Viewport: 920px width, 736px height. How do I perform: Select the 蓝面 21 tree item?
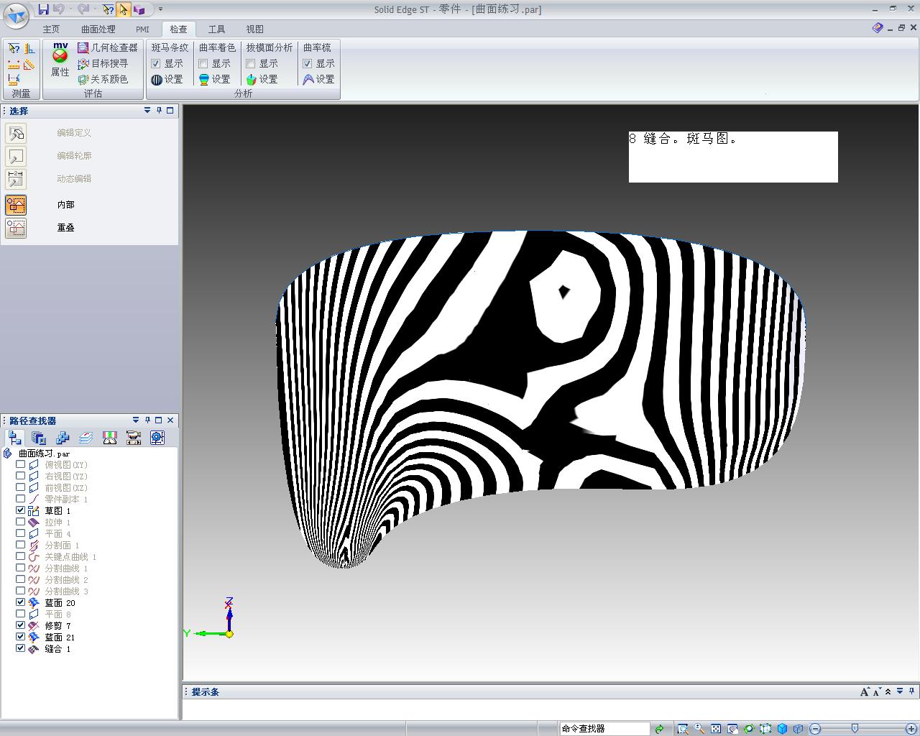60,638
